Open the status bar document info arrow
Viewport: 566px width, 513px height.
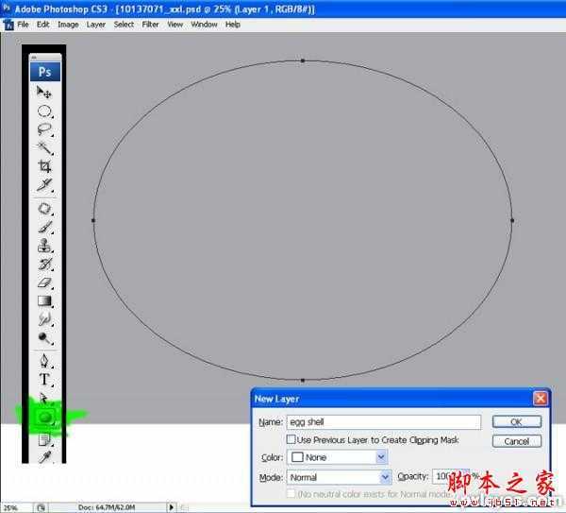[x=172, y=507]
